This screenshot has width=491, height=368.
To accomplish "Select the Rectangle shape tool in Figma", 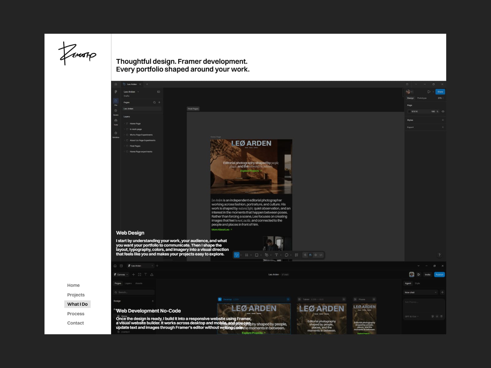I will pyautogui.click(x=257, y=255).
